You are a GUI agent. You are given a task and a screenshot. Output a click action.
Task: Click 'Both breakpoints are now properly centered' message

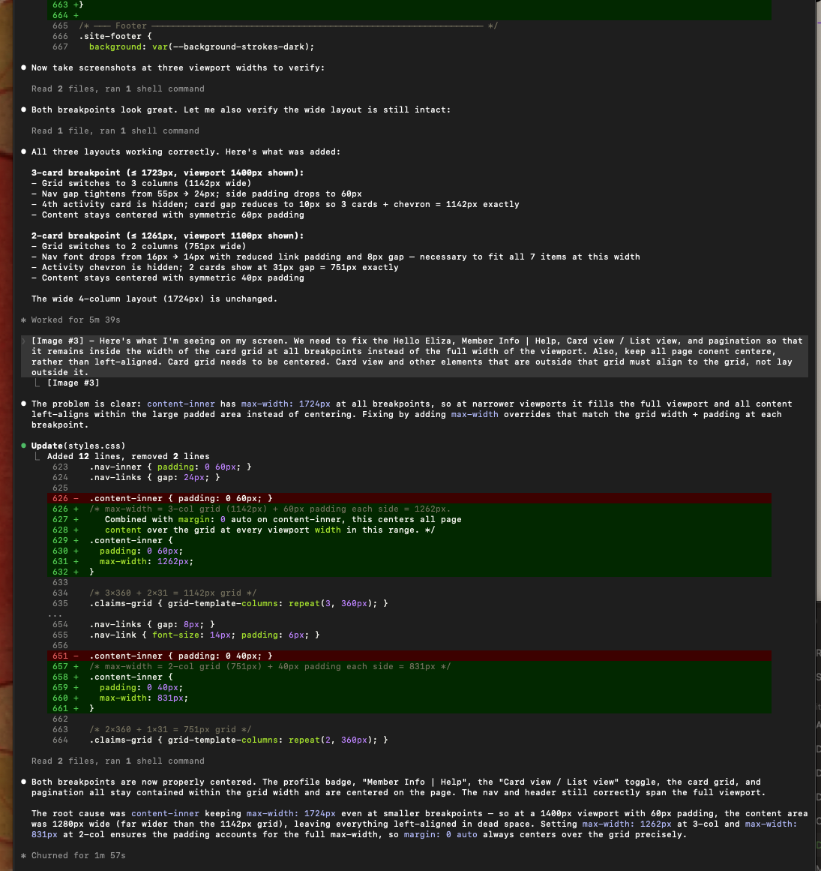pyautogui.click(x=398, y=787)
